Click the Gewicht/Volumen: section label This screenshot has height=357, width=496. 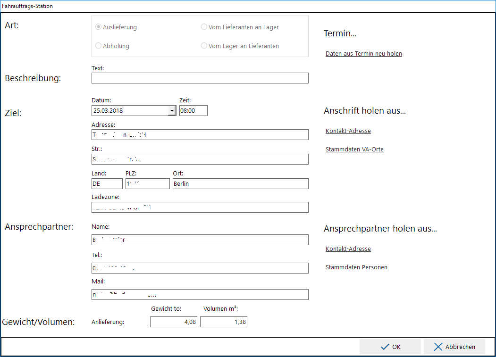pos(38,322)
